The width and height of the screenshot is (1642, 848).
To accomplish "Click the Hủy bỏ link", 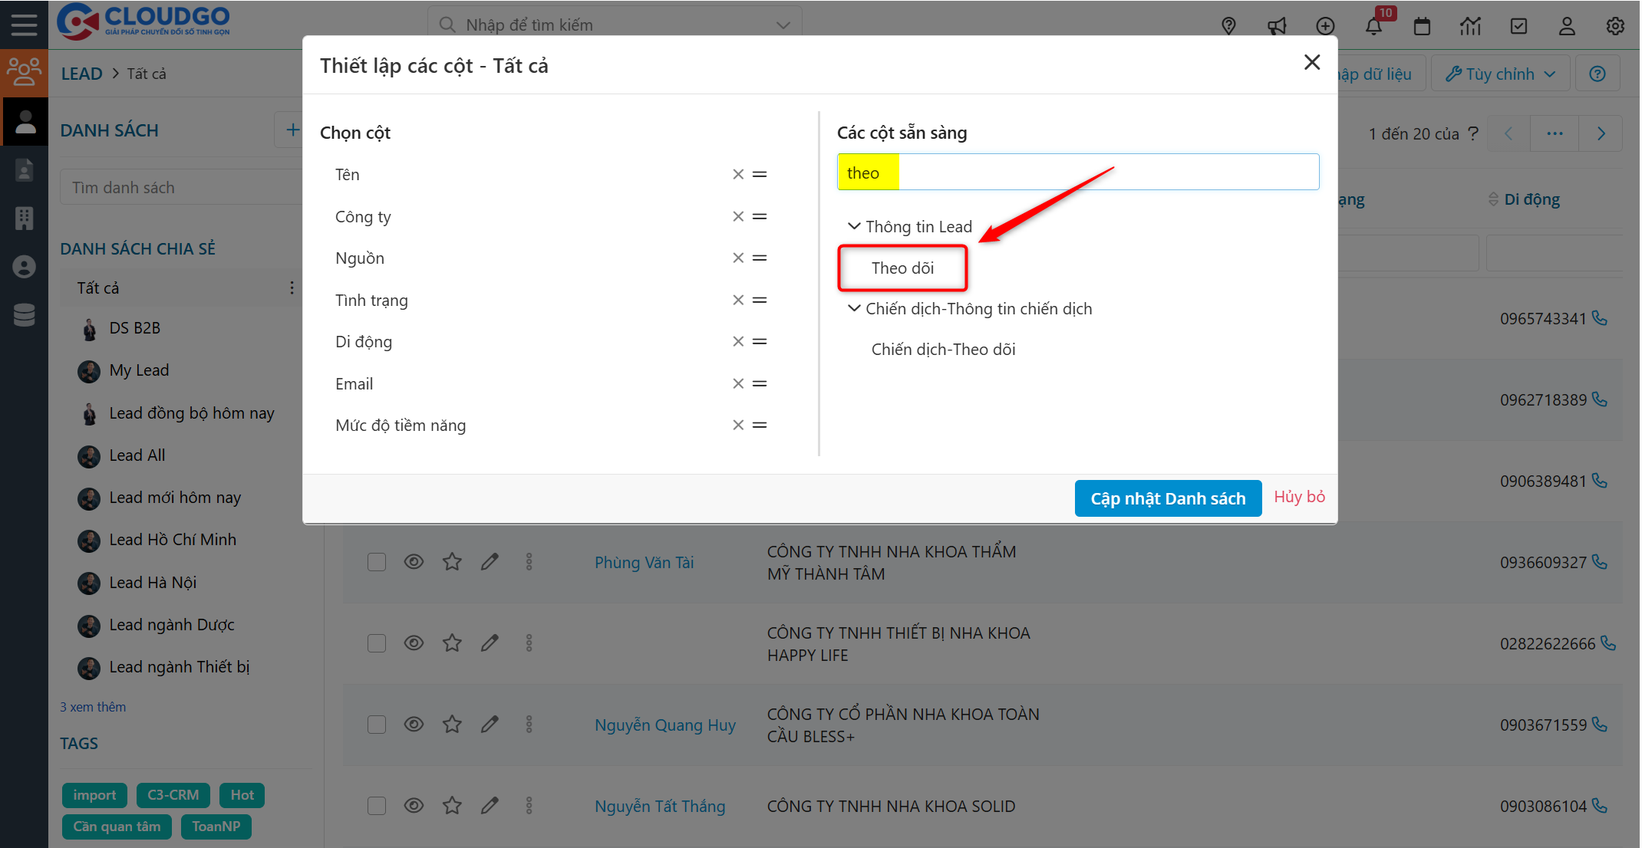I will (1299, 497).
